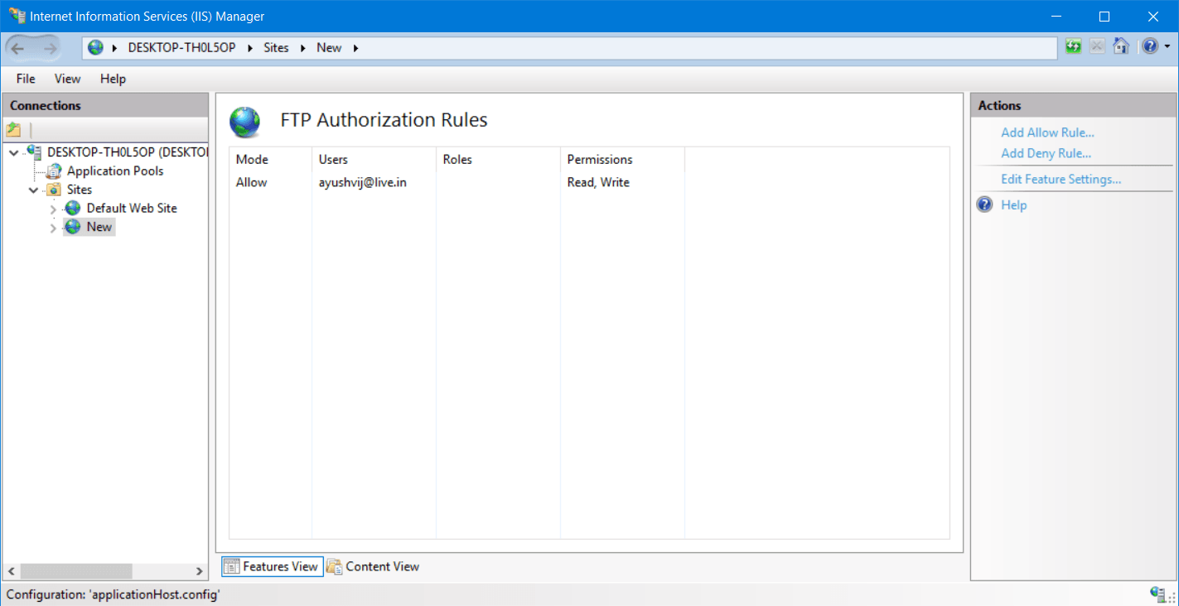
Task: Click the Add Allow Rule link
Action: [1047, 132]
